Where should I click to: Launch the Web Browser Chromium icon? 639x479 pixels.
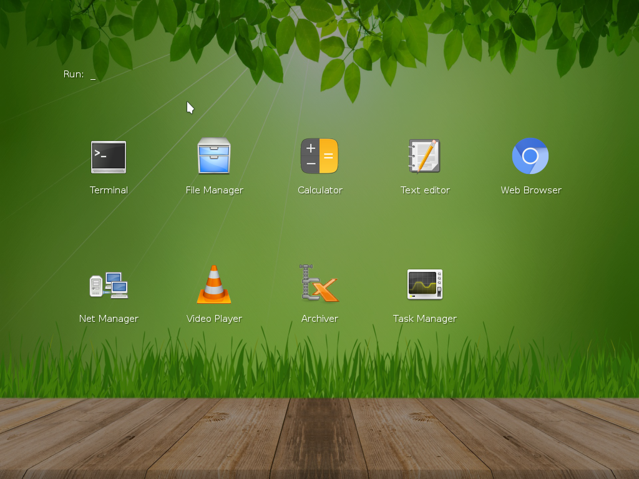coord(530,156)
